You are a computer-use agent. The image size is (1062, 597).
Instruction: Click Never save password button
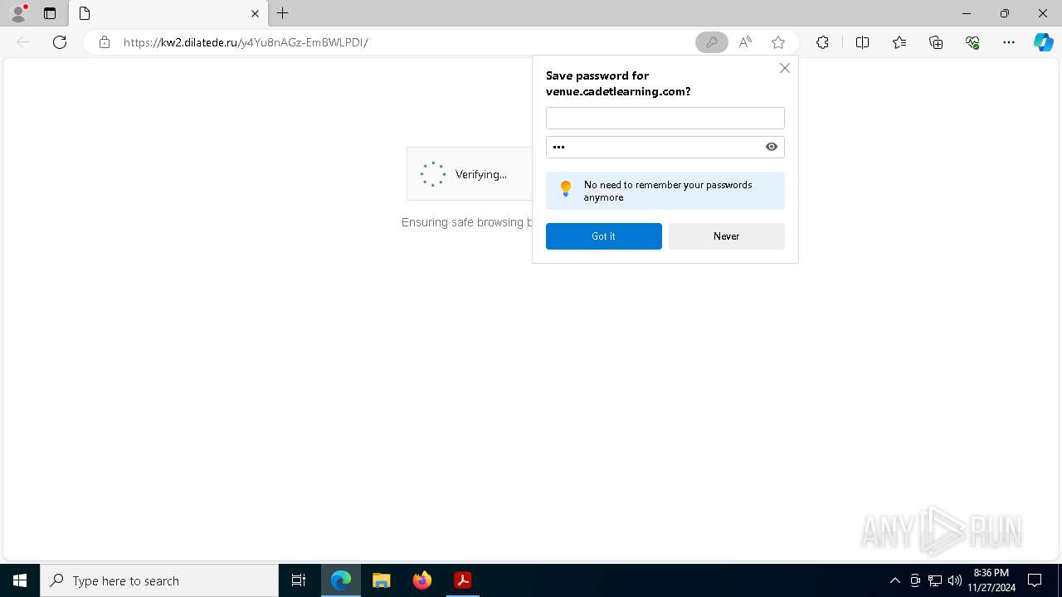726,236
